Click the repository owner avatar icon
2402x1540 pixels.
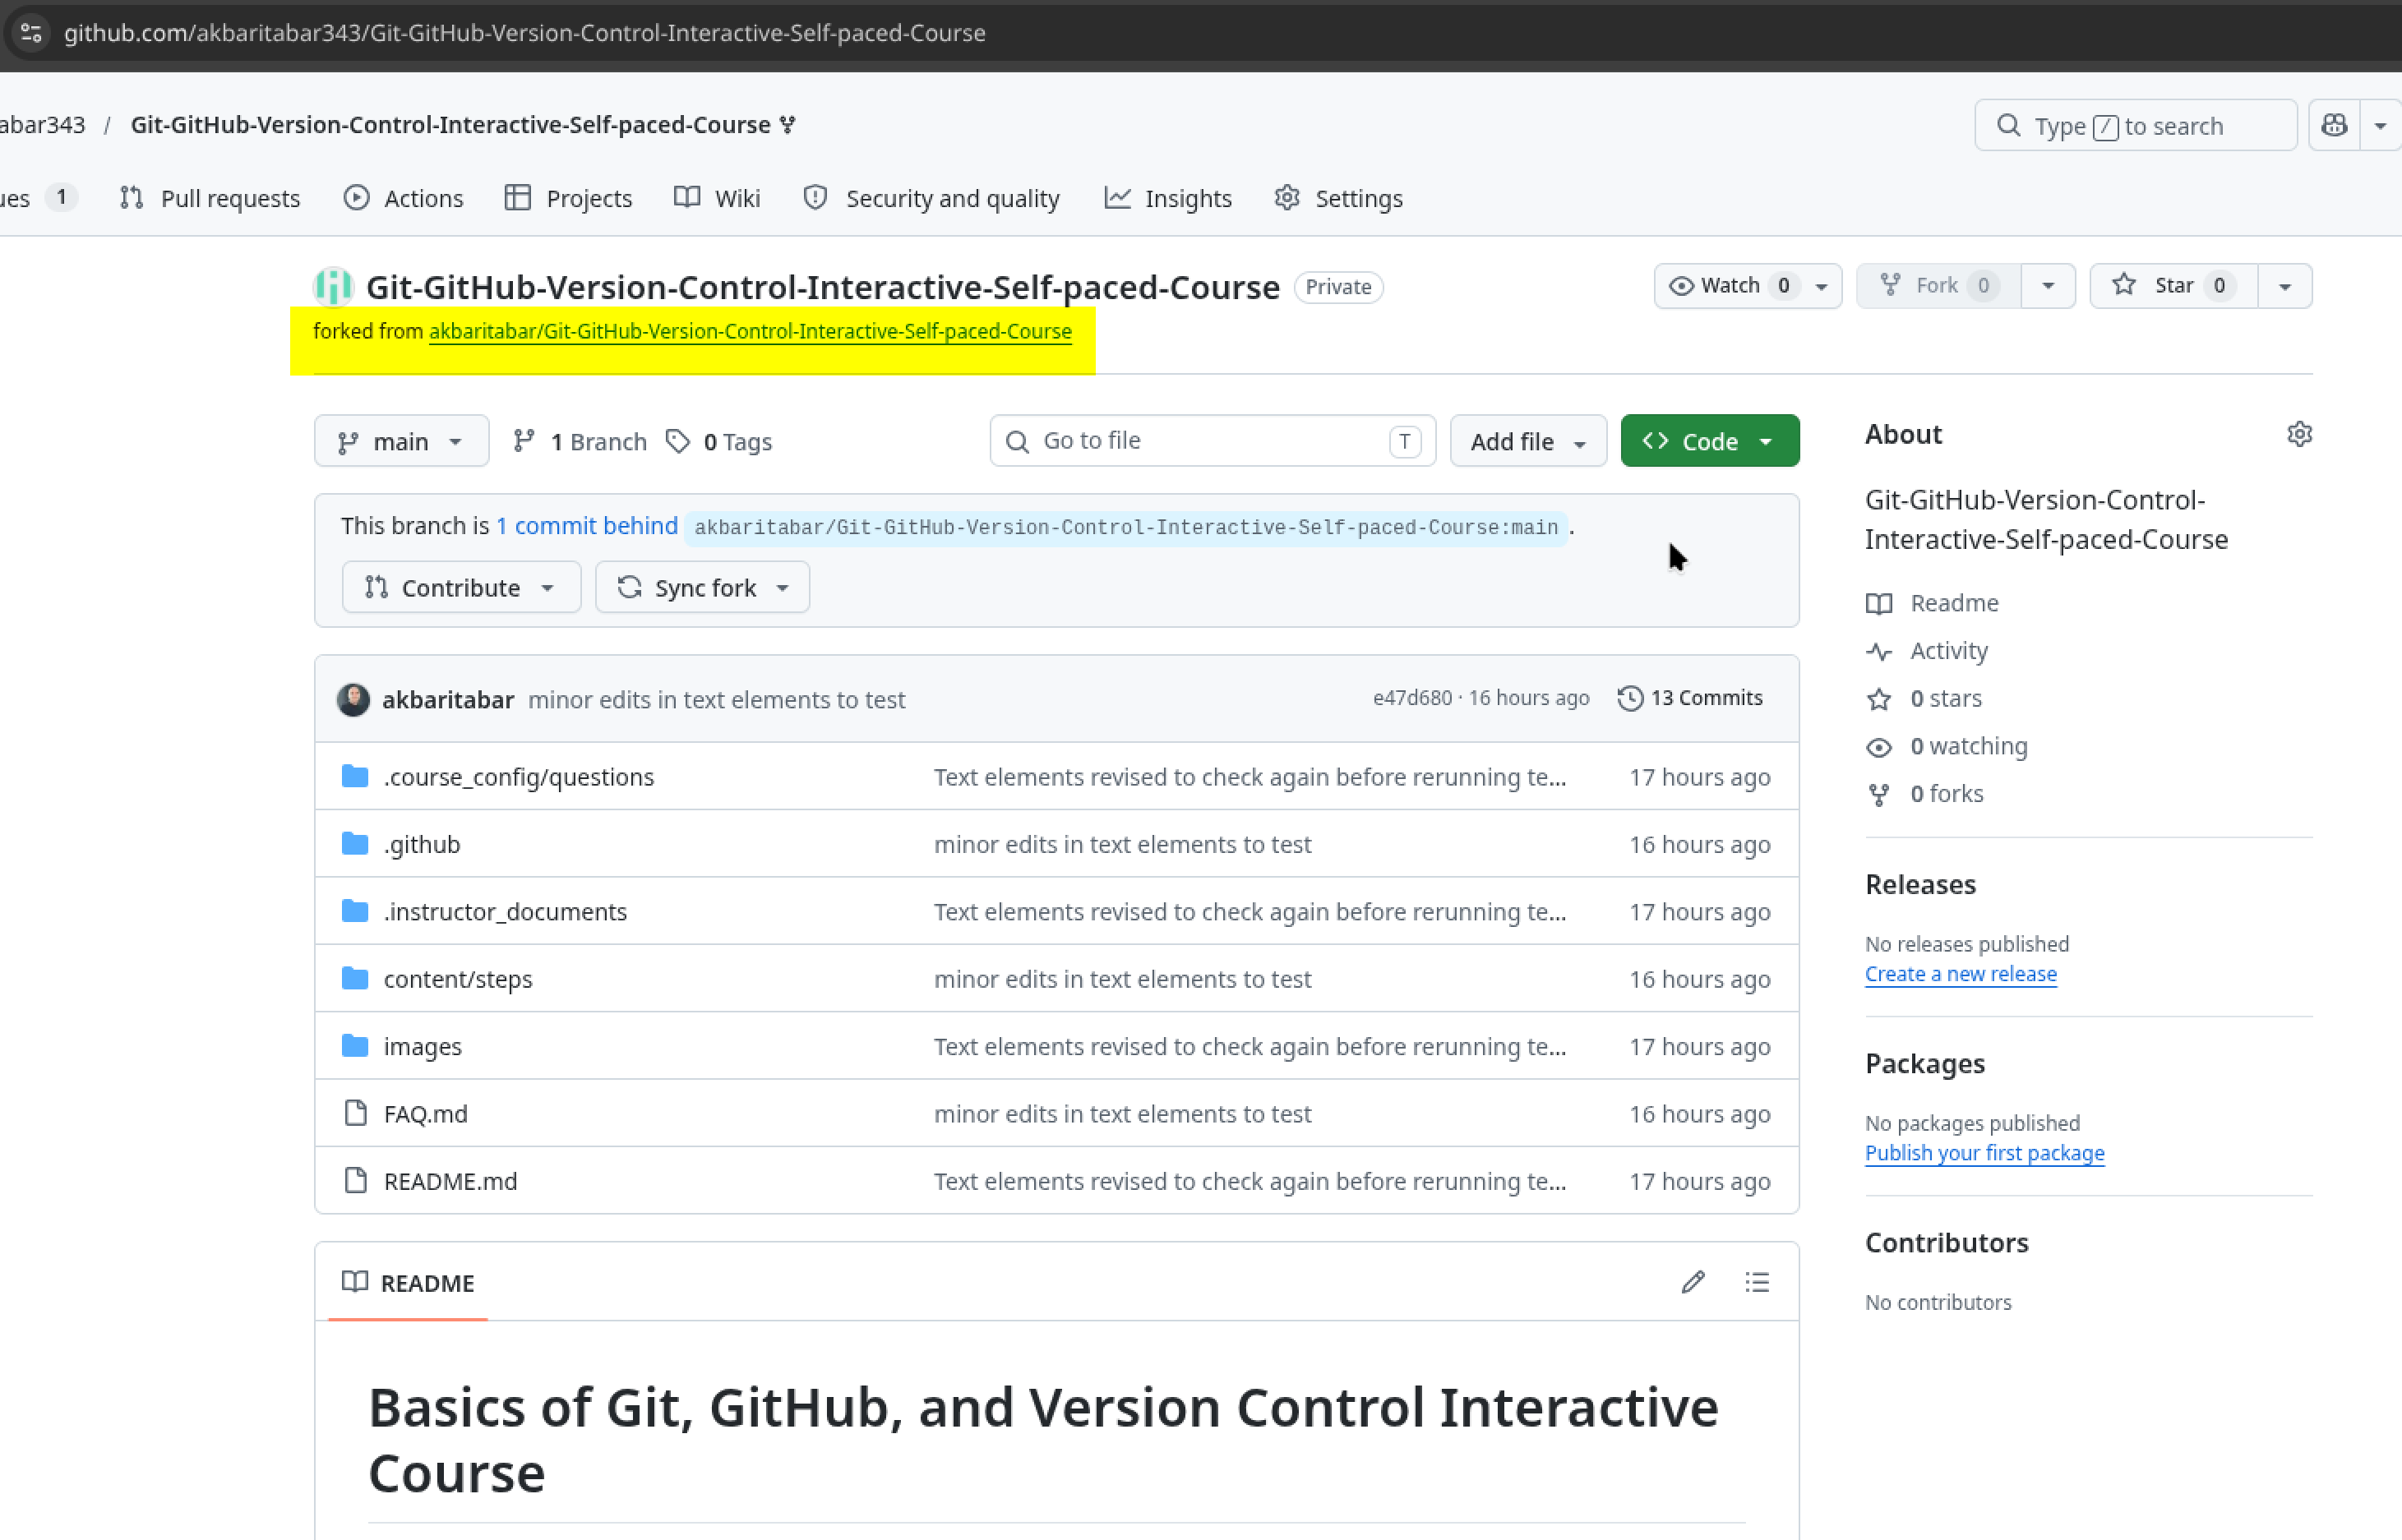pos(333,287)
